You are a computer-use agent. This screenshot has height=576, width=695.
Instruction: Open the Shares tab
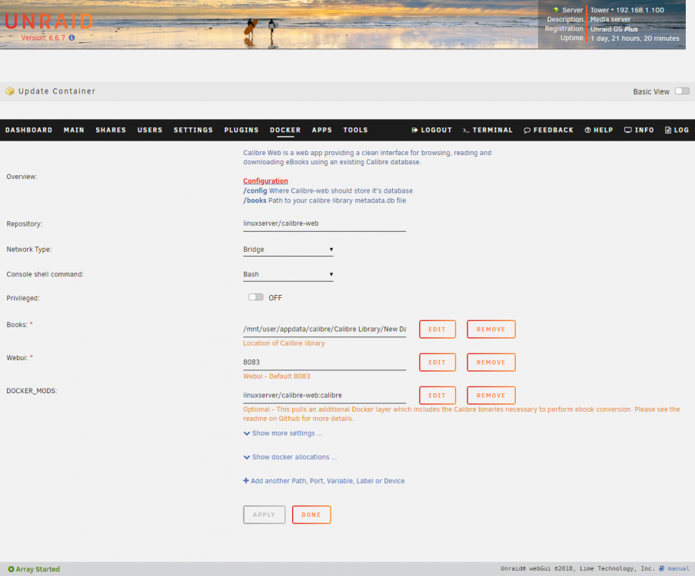point(111,130)
